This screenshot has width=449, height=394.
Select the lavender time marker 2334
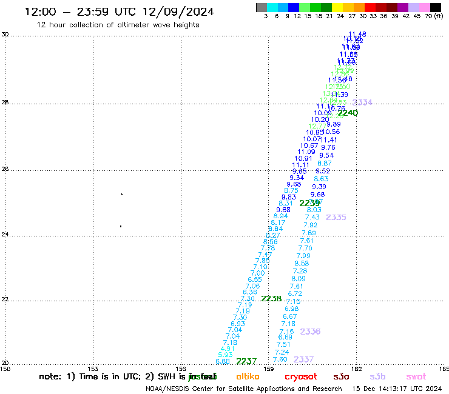(x=362, y=102)
